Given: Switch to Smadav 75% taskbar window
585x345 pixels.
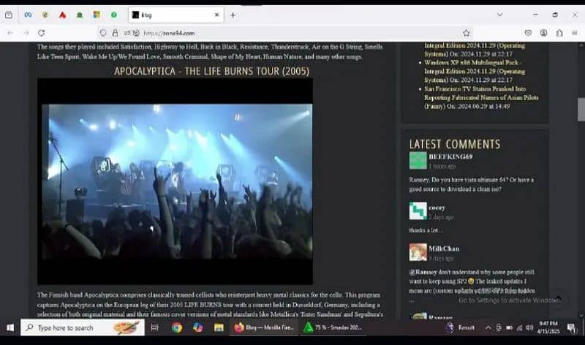Looking at the screenshot, I should [x=333, y=327].
